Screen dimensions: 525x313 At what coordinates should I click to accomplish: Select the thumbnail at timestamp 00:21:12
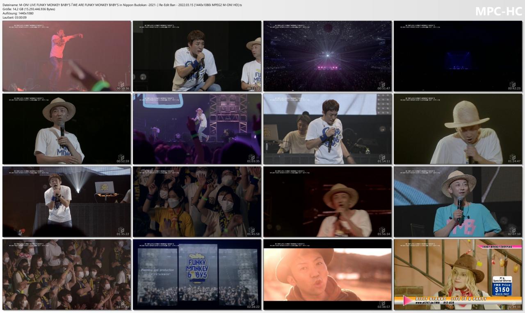pyautogui.click(x=197, y=56)
